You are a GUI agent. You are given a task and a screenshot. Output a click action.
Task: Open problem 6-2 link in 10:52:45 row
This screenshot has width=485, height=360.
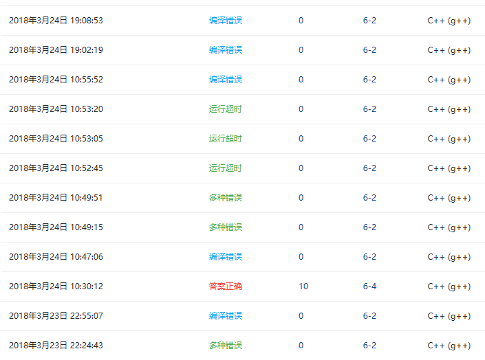tap(369, 168)
